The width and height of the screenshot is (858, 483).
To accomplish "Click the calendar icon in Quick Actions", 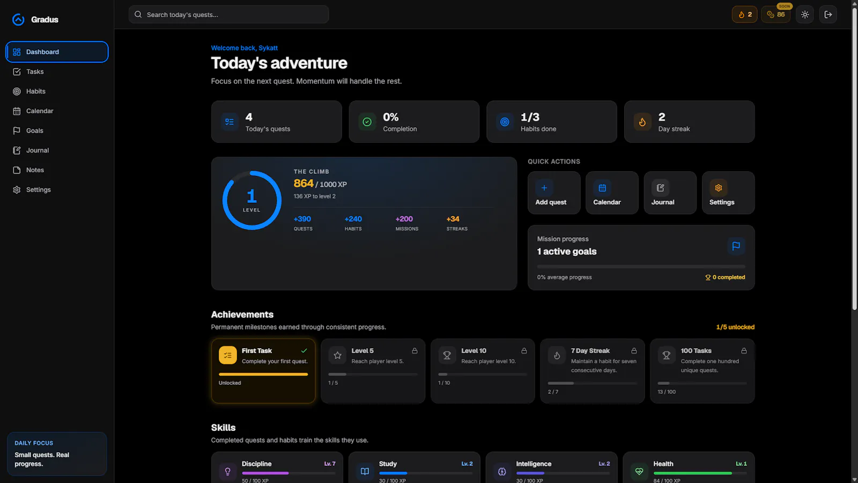I will coord(602,188).
